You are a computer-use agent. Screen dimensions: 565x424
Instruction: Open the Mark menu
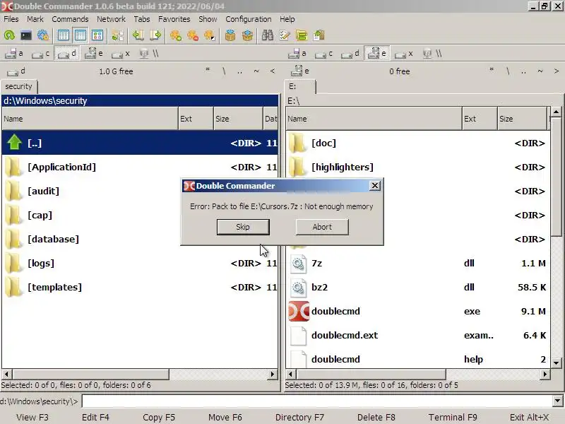(35, 19)
